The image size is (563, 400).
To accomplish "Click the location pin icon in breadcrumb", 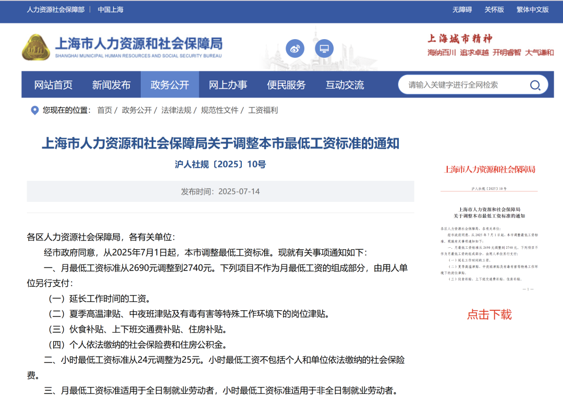I will 35,110.
